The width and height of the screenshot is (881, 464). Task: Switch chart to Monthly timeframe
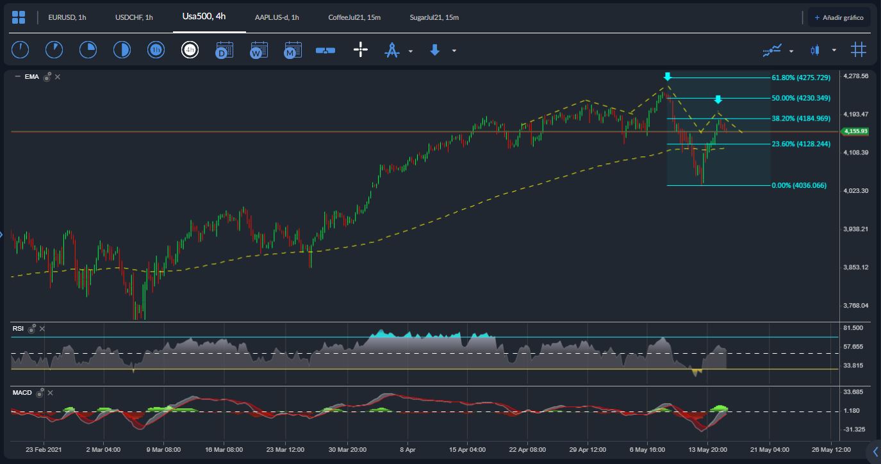tap(293, 50)
